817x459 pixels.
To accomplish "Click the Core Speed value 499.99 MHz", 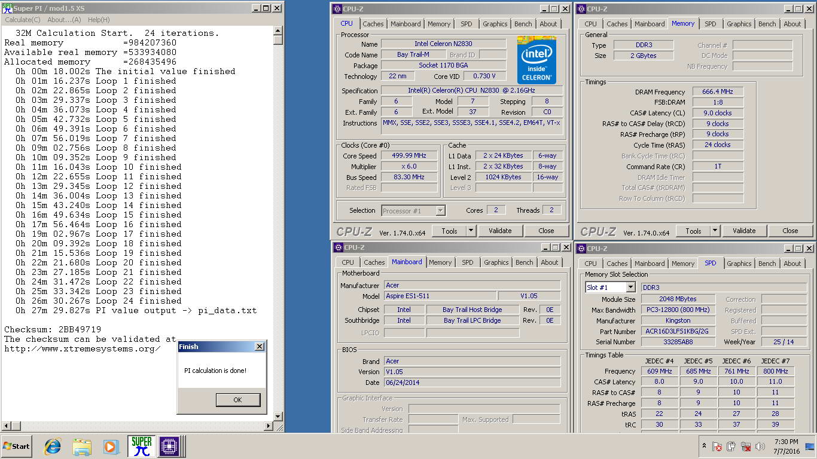I will pyautogui.click(x=409, y=155).
